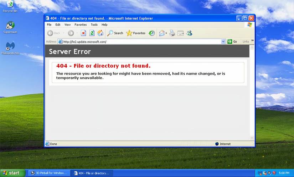Image resolution: width=294 pixels, height=177 pixels.
Task: Switch to 3D Pinball taskbar button
Action: click(49, 173)
